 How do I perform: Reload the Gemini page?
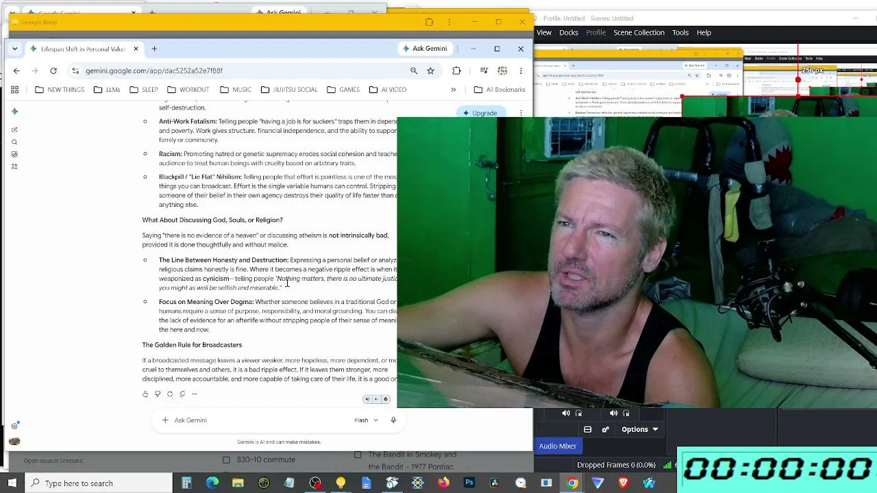(x=53, y=71)
